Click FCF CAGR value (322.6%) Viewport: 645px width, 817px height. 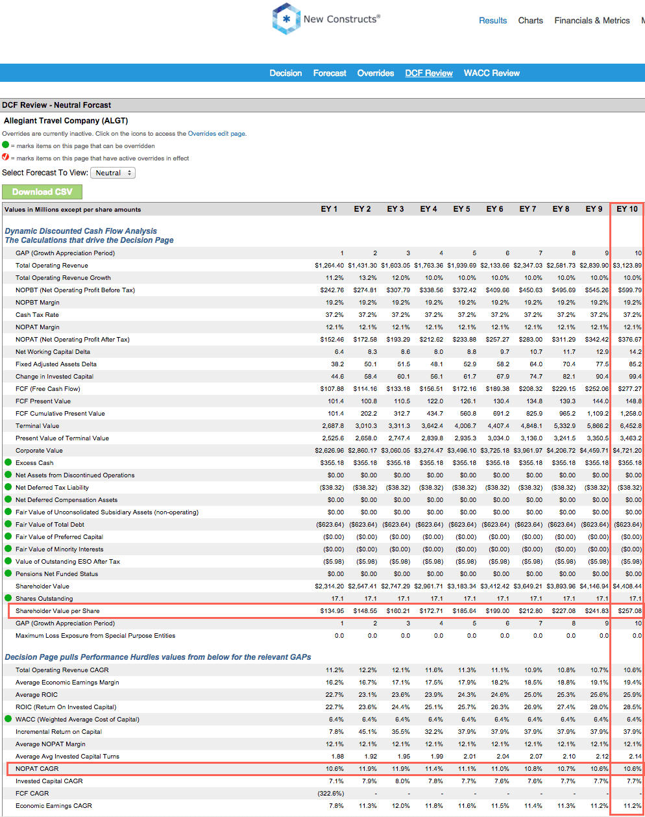(331, 794)
